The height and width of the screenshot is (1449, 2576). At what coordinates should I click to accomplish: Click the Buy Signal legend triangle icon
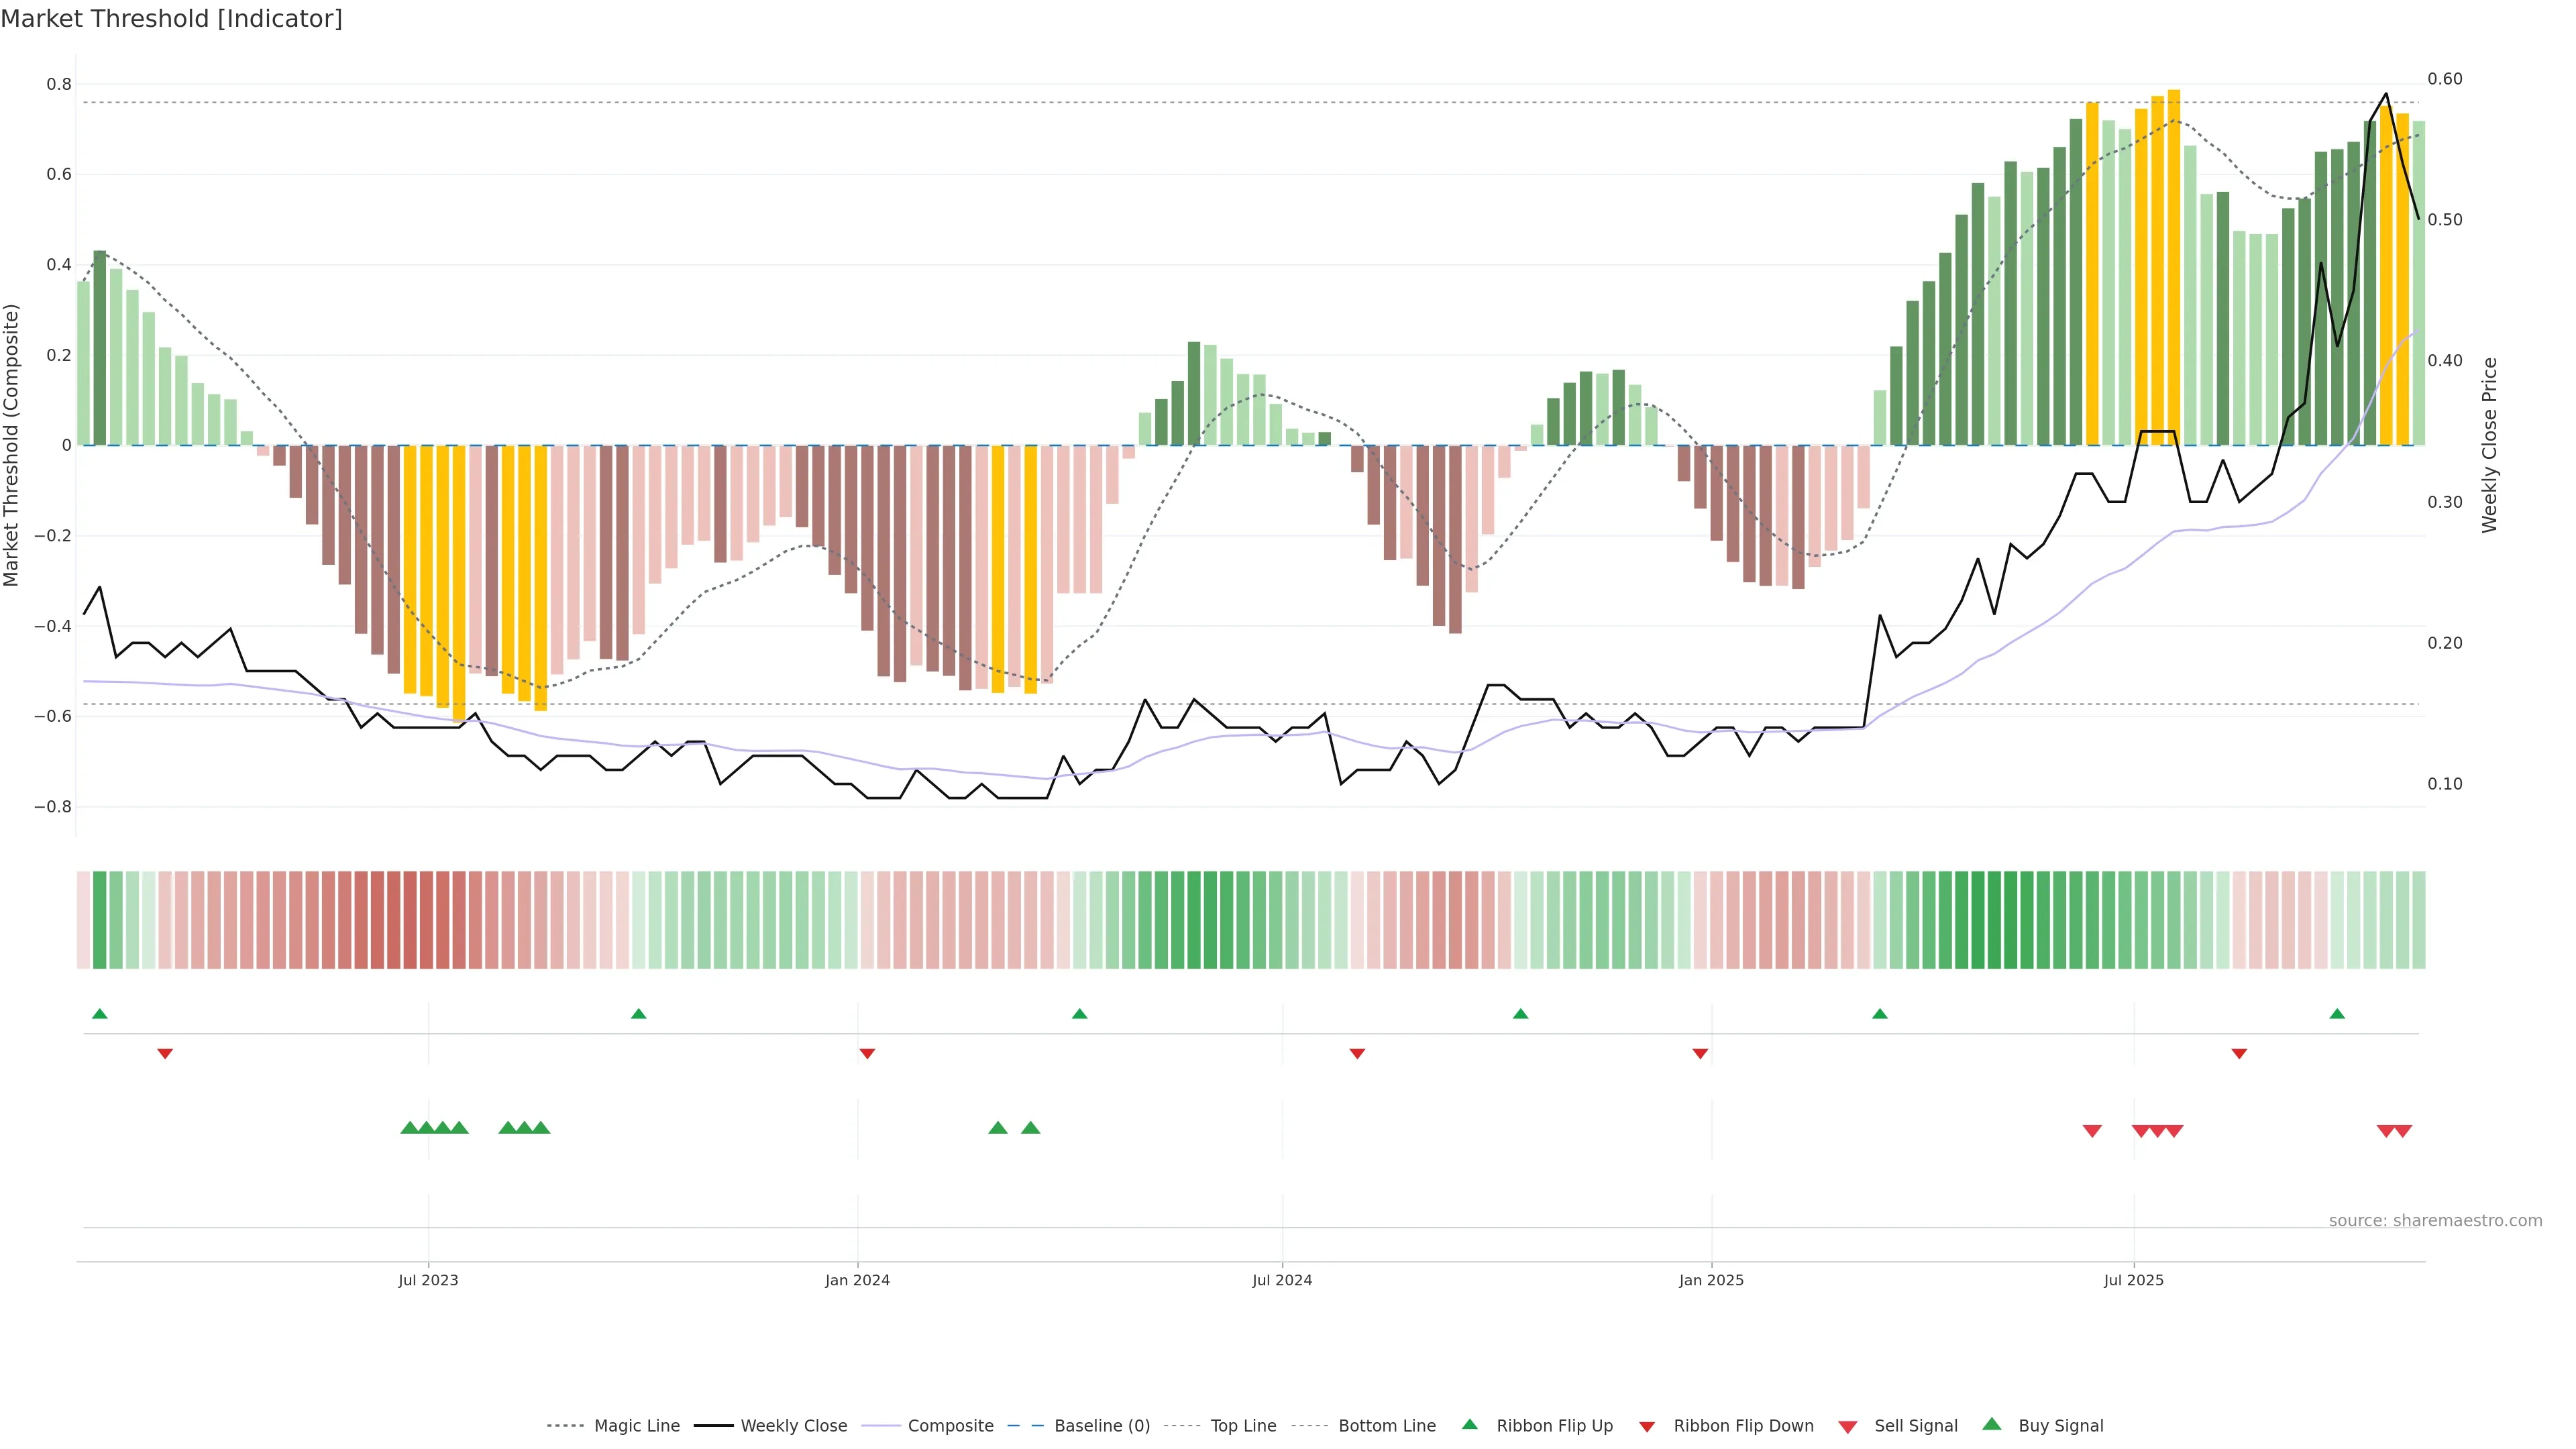[x=1992, y=1424]
